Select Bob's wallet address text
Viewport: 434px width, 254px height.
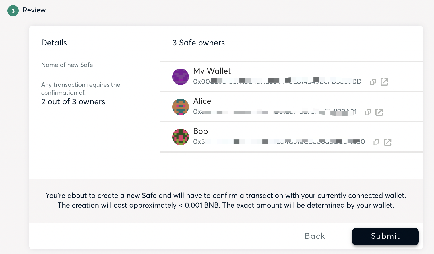click(279, 142)
